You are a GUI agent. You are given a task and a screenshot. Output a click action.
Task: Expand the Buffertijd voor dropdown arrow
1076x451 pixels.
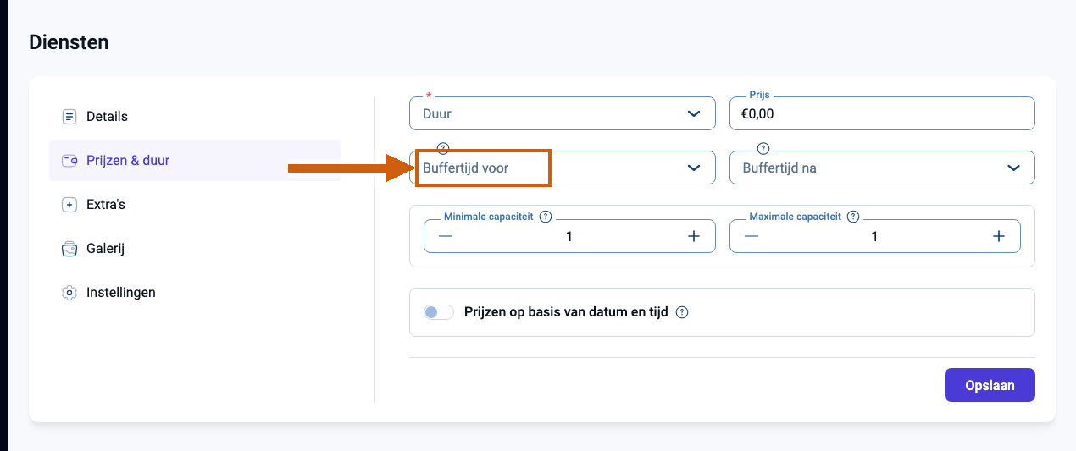[694, 168]
